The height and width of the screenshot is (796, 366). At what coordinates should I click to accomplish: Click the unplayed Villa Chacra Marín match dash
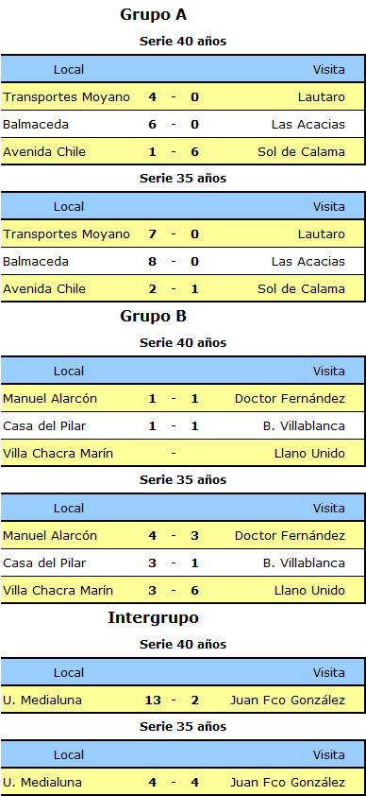(174, 454)
